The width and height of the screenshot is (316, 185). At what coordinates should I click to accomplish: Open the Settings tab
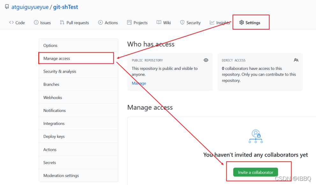pyautogui.click(x=250, y=23)
